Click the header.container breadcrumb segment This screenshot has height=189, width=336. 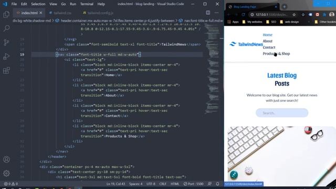[118, 20]
